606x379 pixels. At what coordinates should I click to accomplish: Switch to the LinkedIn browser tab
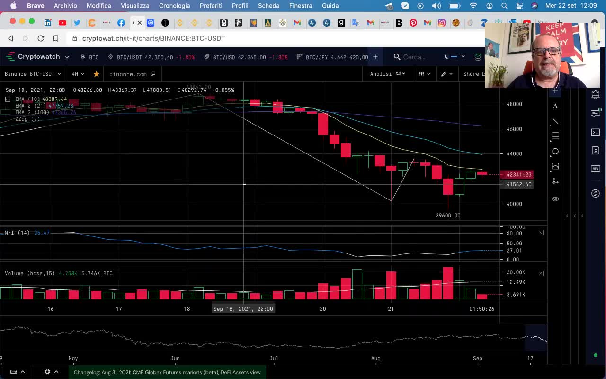(x=48, y=23)
